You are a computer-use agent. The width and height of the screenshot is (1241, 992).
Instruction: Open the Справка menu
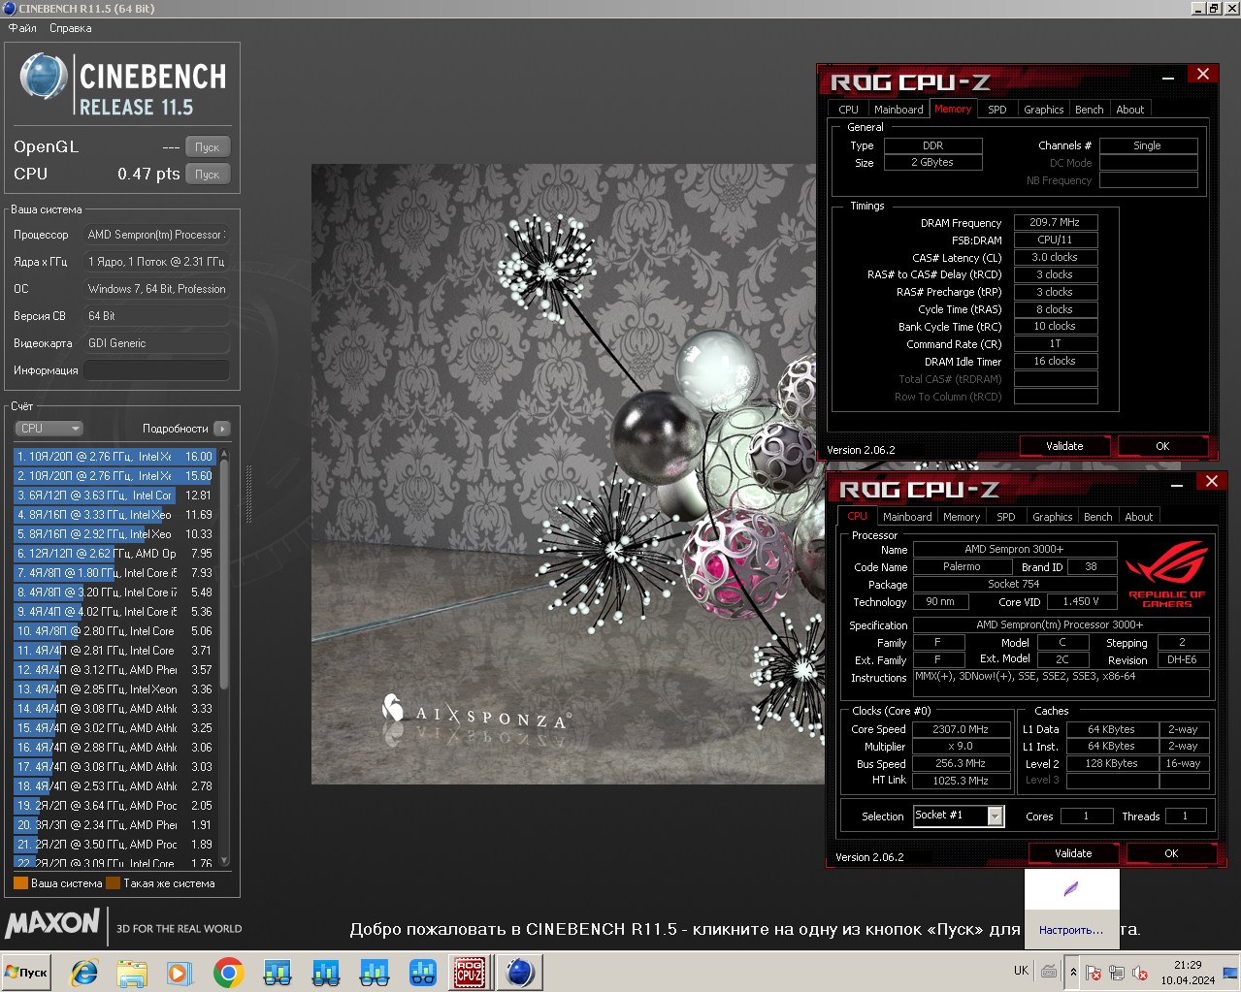[70, 28]
